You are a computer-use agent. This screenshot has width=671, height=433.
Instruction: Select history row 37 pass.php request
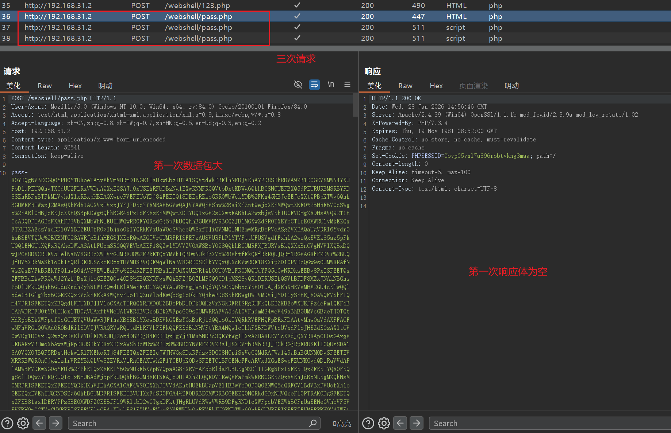click(199, 27)
